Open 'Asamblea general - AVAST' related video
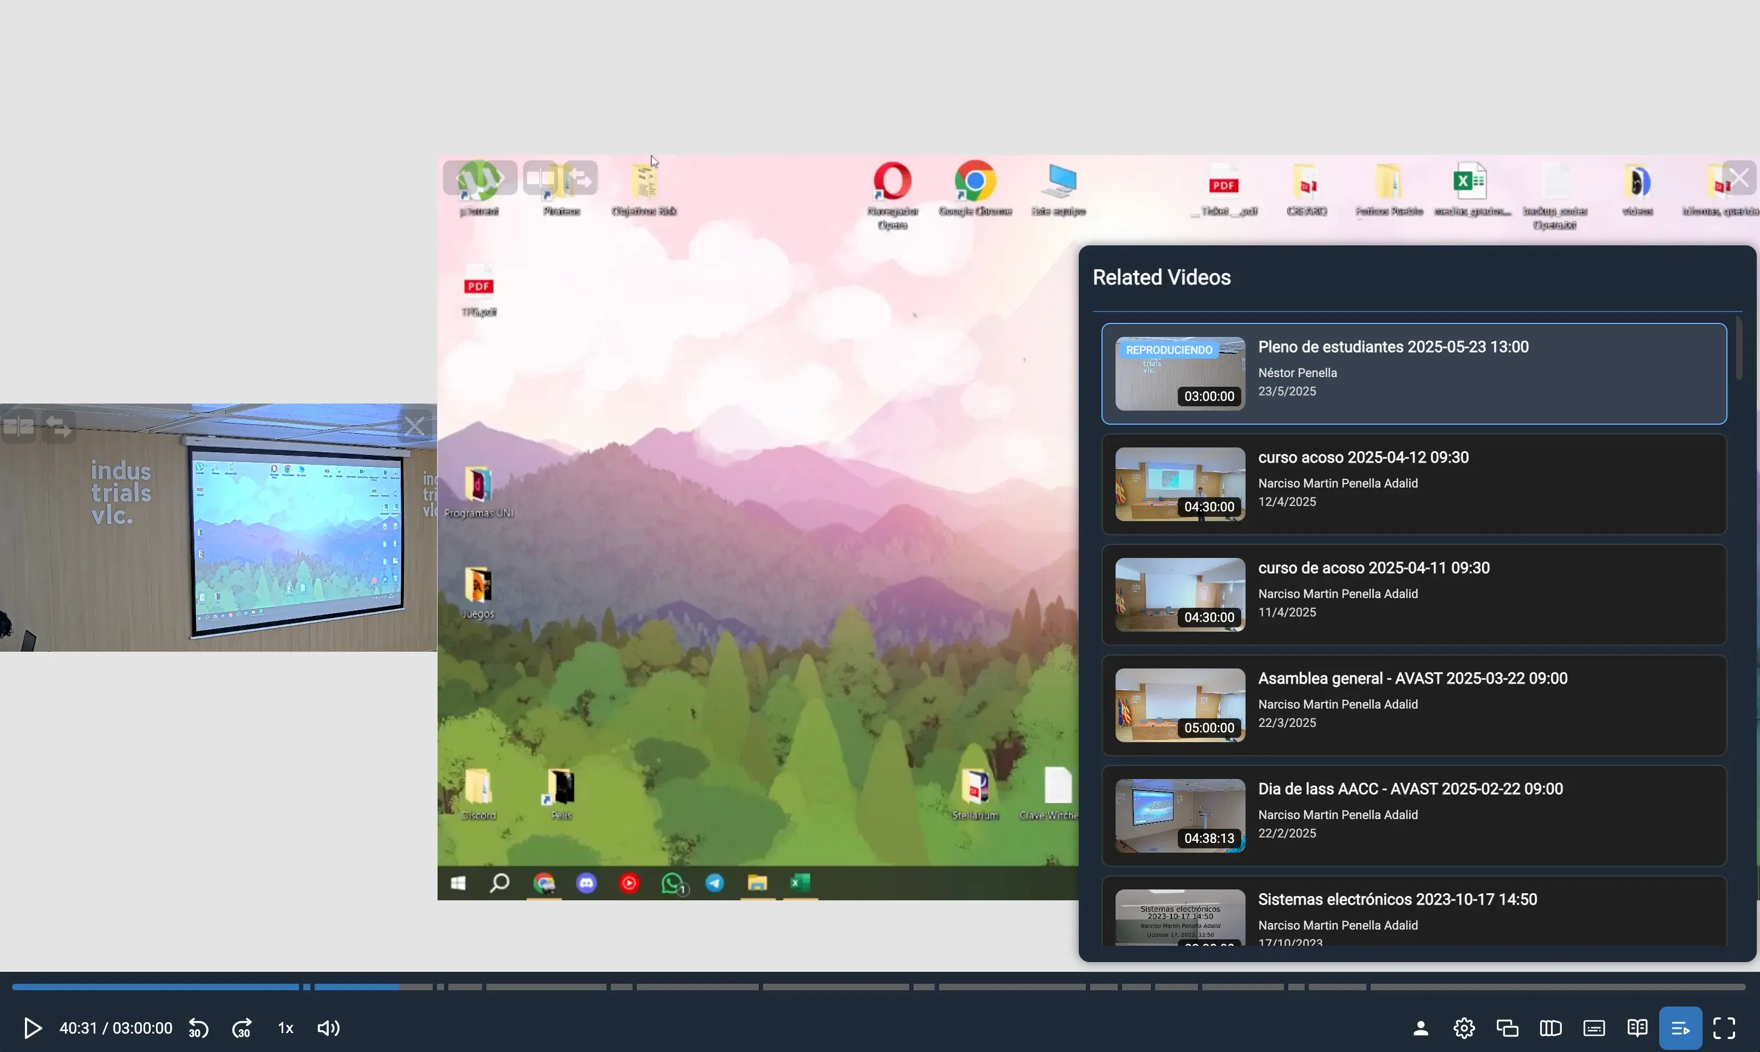This screenshot has height=1052, width=1760. coord(1413,705)
